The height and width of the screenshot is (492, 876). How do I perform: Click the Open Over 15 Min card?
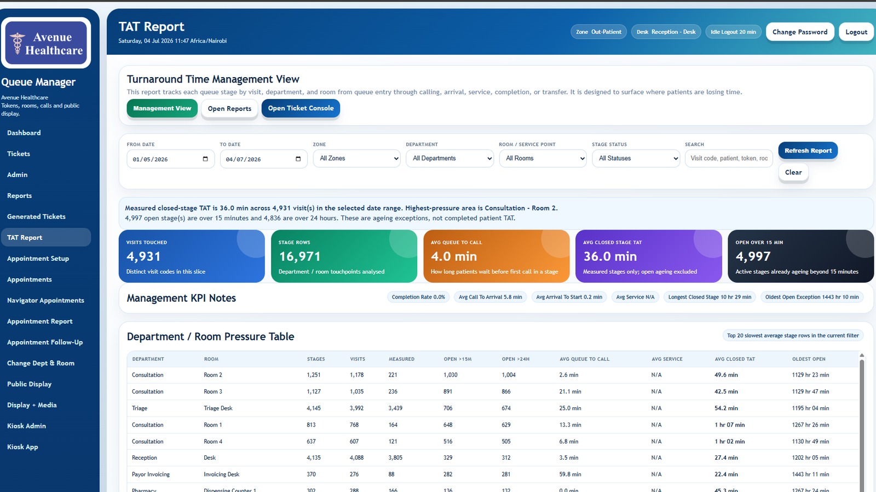click(x=801, y=256)
